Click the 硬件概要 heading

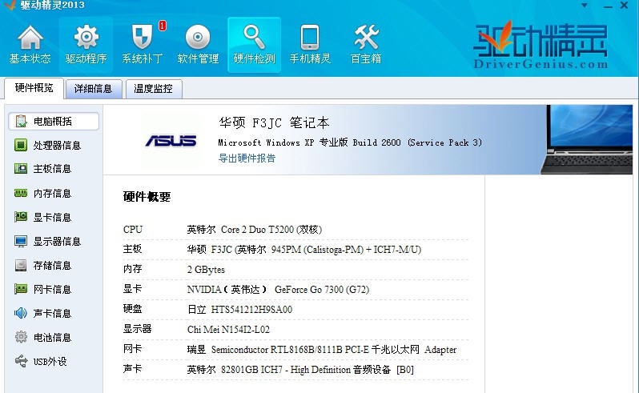click(x=147, y=197)
